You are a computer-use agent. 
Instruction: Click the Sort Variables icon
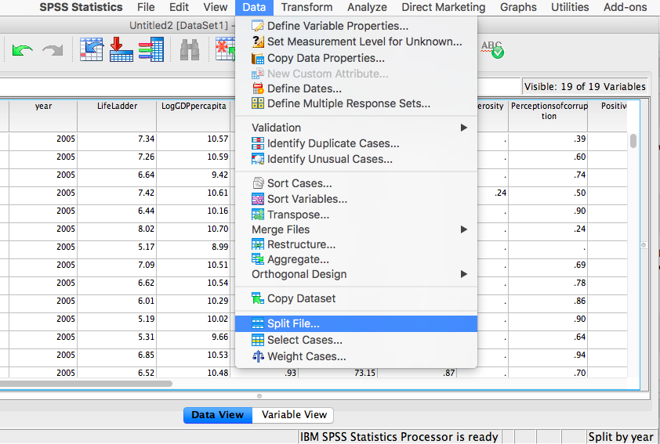point(258,199)
